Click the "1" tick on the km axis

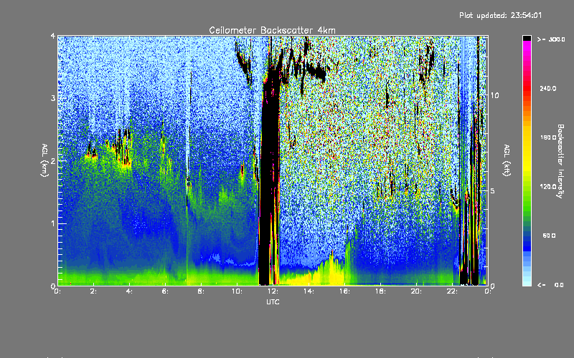tap(53, 223)
